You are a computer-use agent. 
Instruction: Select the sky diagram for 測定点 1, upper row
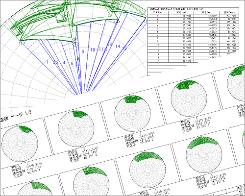pyautogui.click(x=20, y=144)
